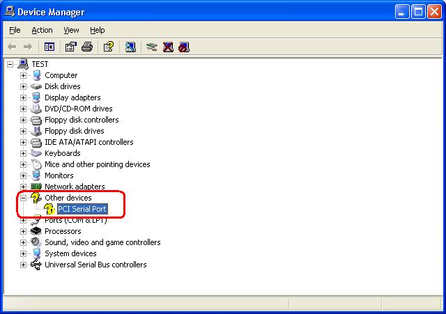Select the Keyboards label

pos(63,153)
